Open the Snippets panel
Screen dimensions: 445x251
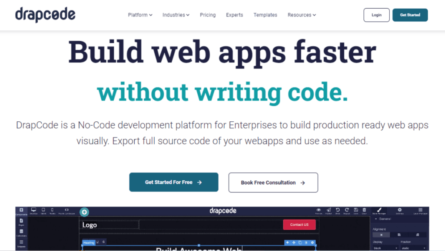(21, 242)
